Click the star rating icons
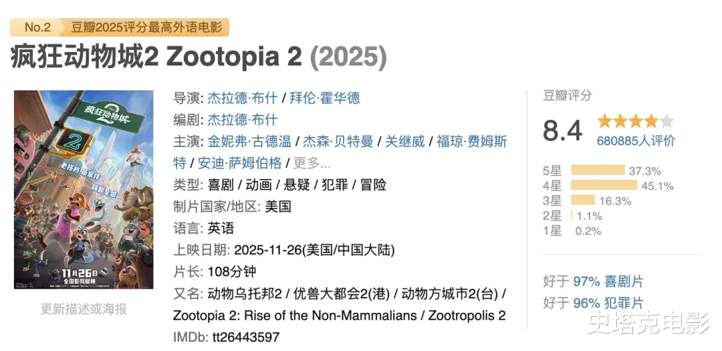The image size is (722, 351). click(635, 122)
